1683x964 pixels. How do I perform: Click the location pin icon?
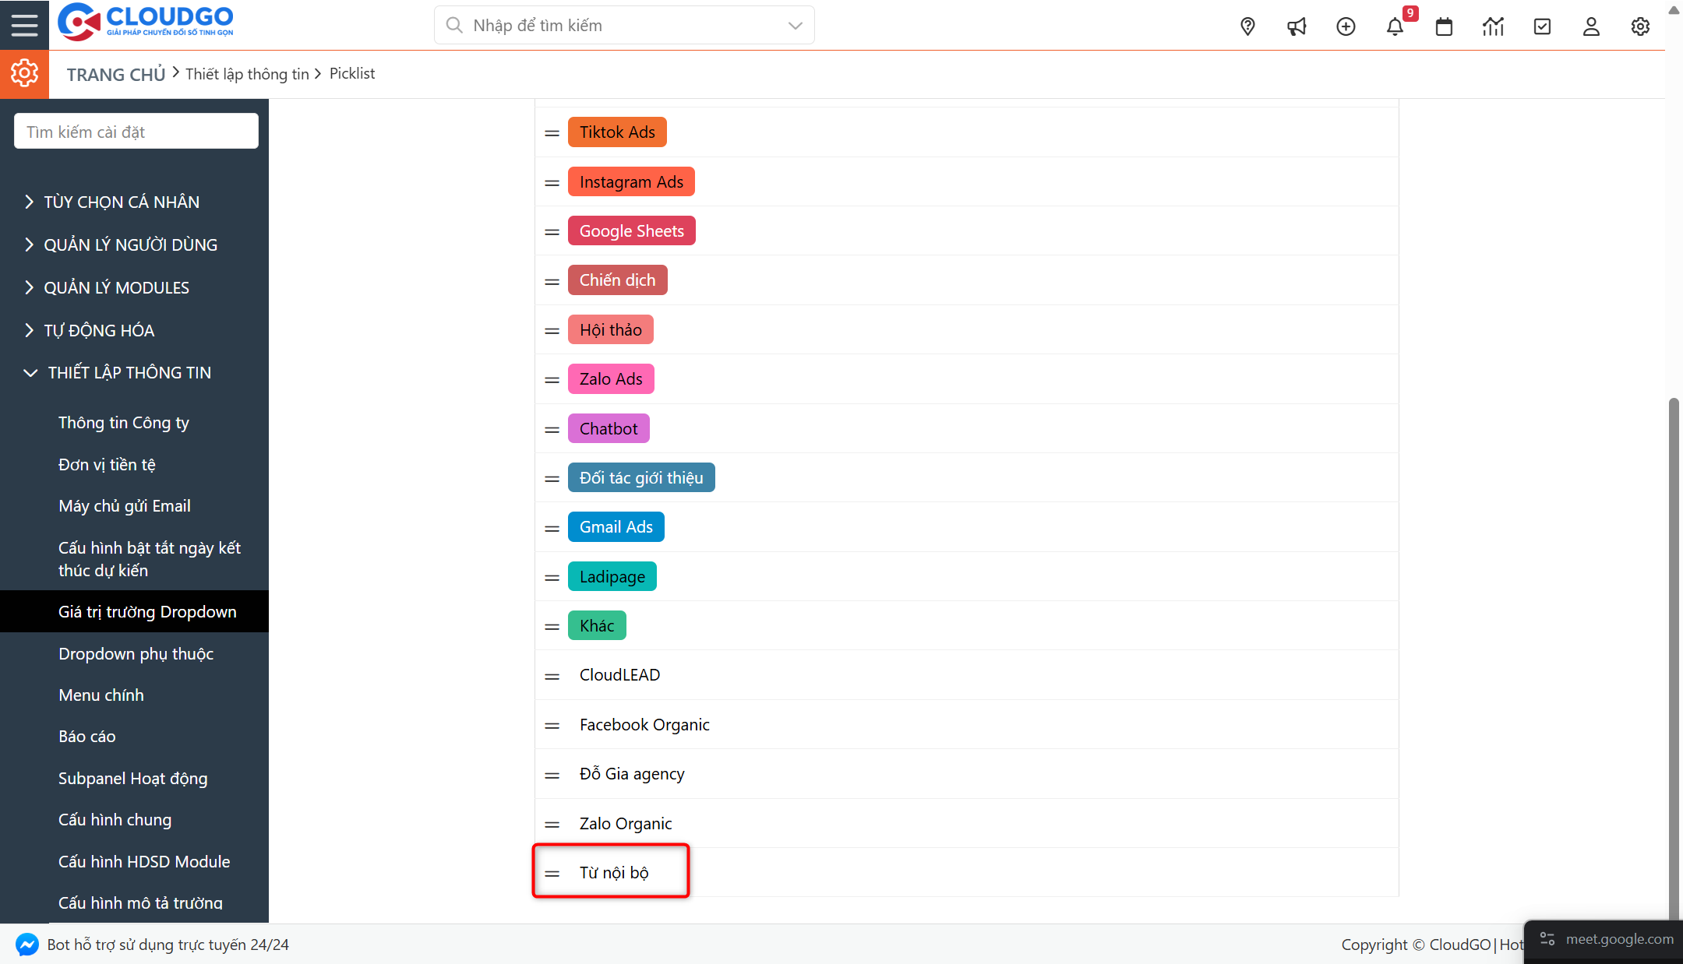(1247, 26)
